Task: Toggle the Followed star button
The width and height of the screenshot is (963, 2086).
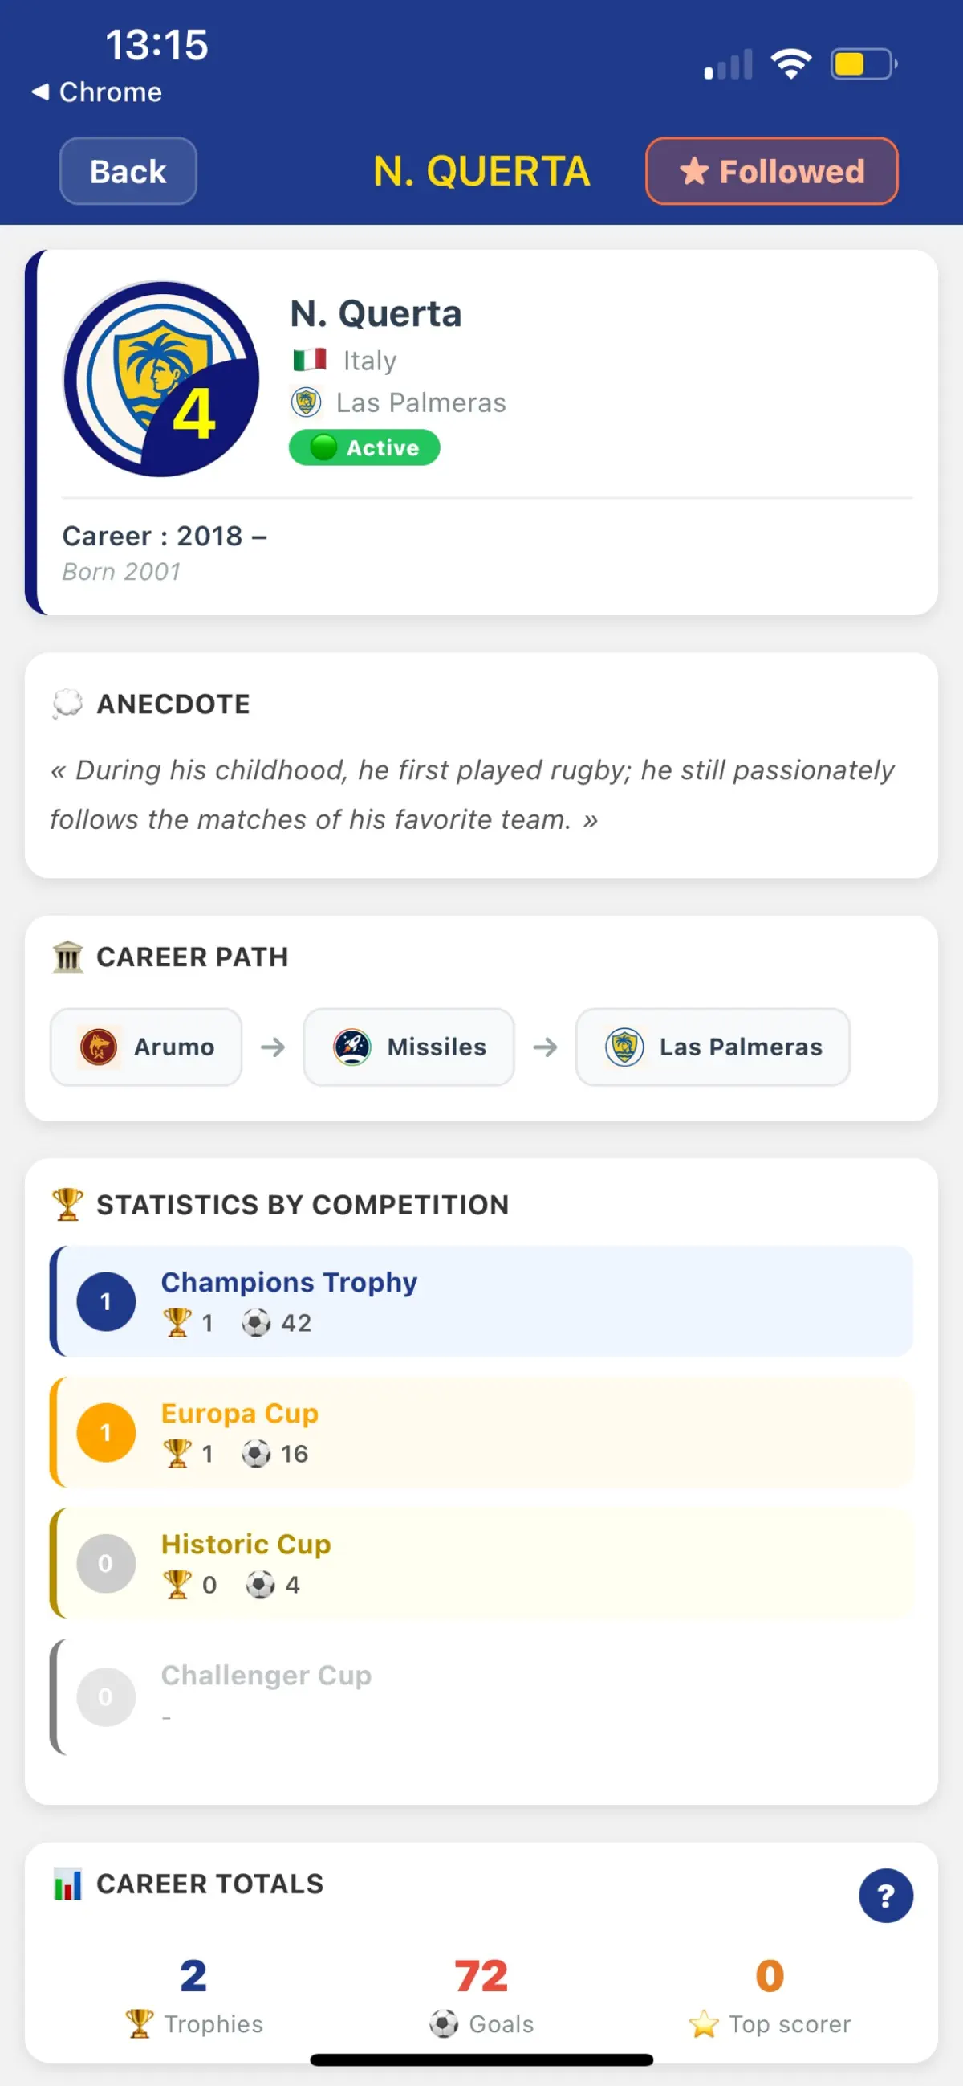Action: click(x=771, y=171)
